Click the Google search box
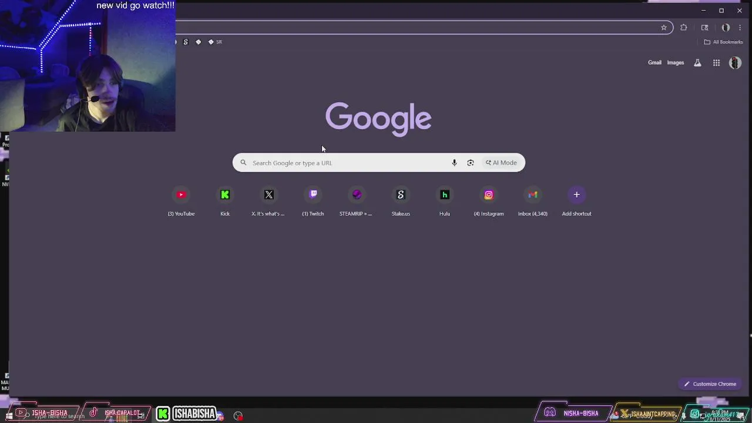Screen dimensions: 752x423 pos(378,163)
